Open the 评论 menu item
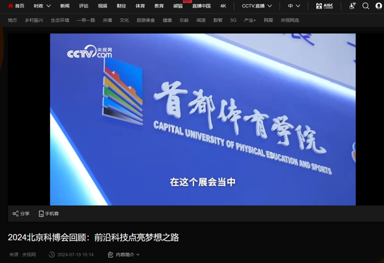Viewport: 384px width, 263px height. click(84, 6)
